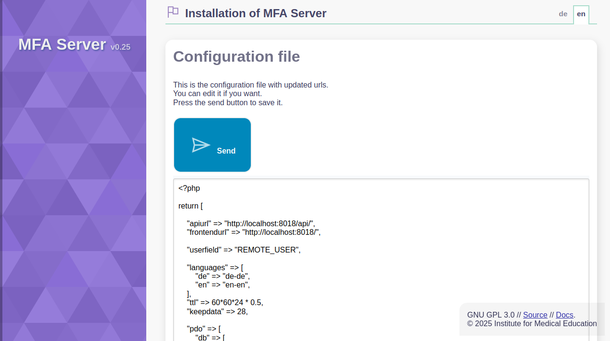Click the "de" => "de-de" language line
The image size is (610, 341).
point(223,276)
